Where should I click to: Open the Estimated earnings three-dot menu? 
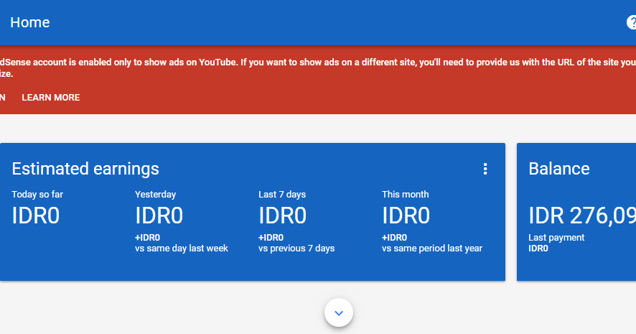coord(485,169)
